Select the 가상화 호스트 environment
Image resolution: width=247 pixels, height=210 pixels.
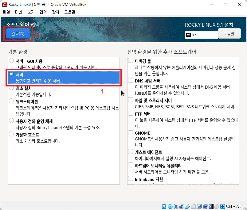click(x=11, y=134)
